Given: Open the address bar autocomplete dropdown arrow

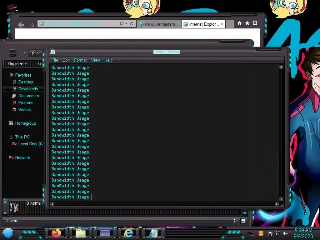Looking at the screenshot, I should pyautogui.click(x=127, y=24).
